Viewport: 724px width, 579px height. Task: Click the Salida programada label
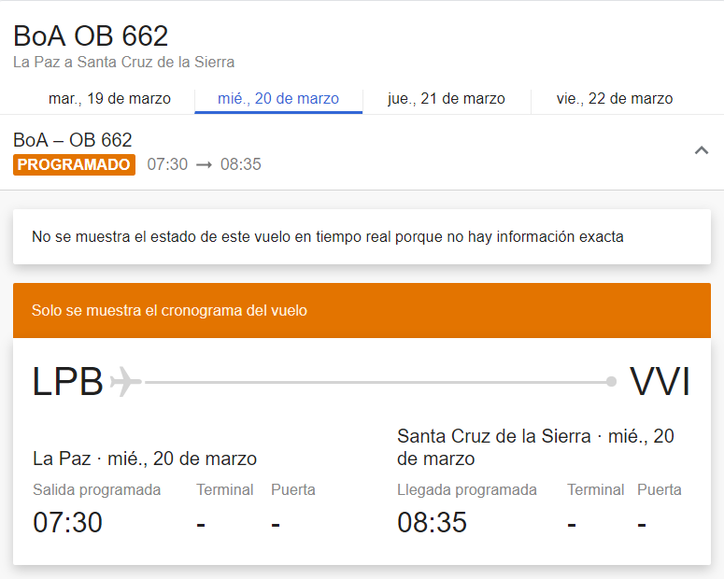(x=96, y=490)
